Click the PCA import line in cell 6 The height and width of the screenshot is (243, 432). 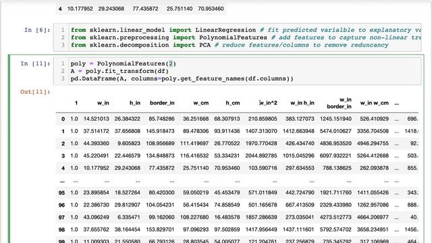[x=230, y=45]
